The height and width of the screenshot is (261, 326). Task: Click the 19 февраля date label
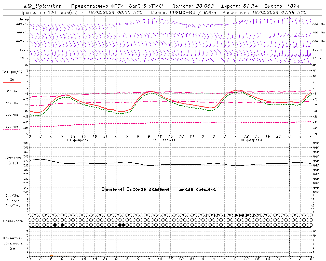tap(164, 140)
